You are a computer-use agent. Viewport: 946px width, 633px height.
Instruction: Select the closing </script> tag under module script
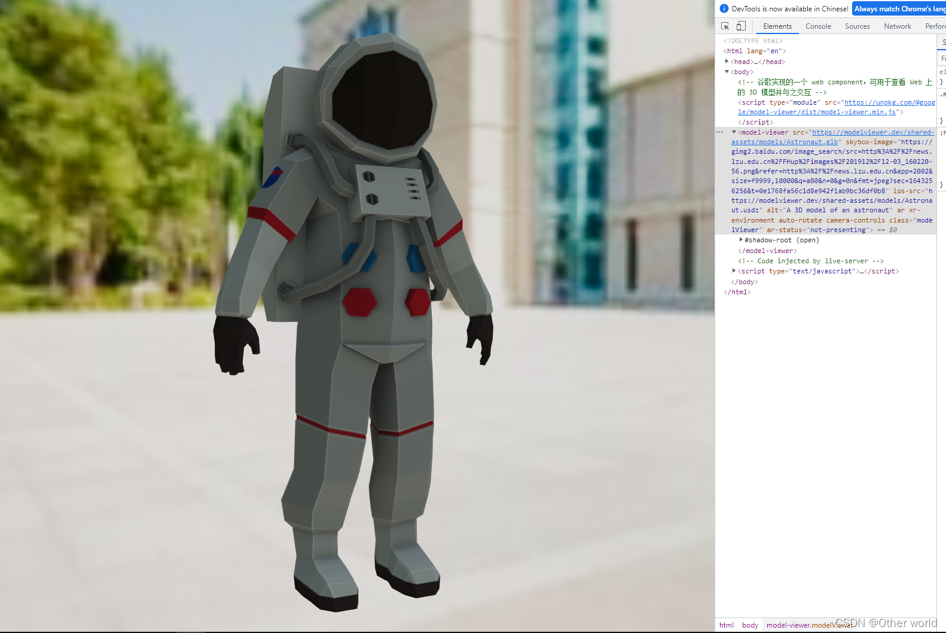(755, 122)
